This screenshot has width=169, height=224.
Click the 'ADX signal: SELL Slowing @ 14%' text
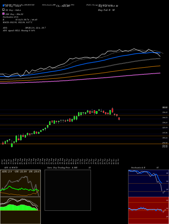pos(19,31)
